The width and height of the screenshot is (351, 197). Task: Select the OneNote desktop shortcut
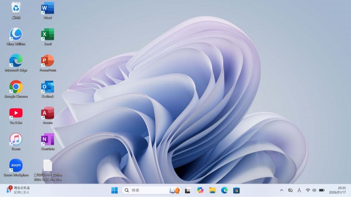pos(48,139)
